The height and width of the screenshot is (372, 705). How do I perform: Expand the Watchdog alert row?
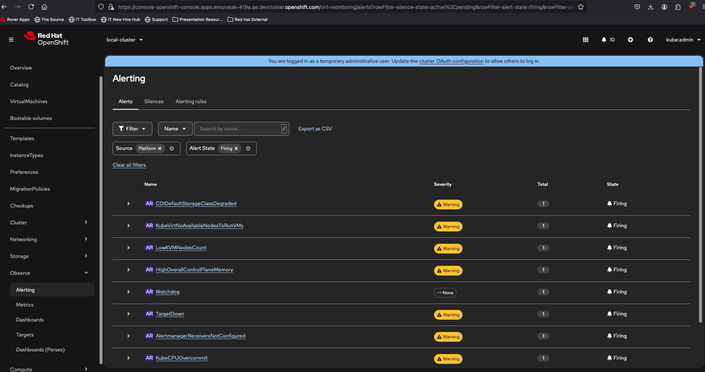coord(128,292)
